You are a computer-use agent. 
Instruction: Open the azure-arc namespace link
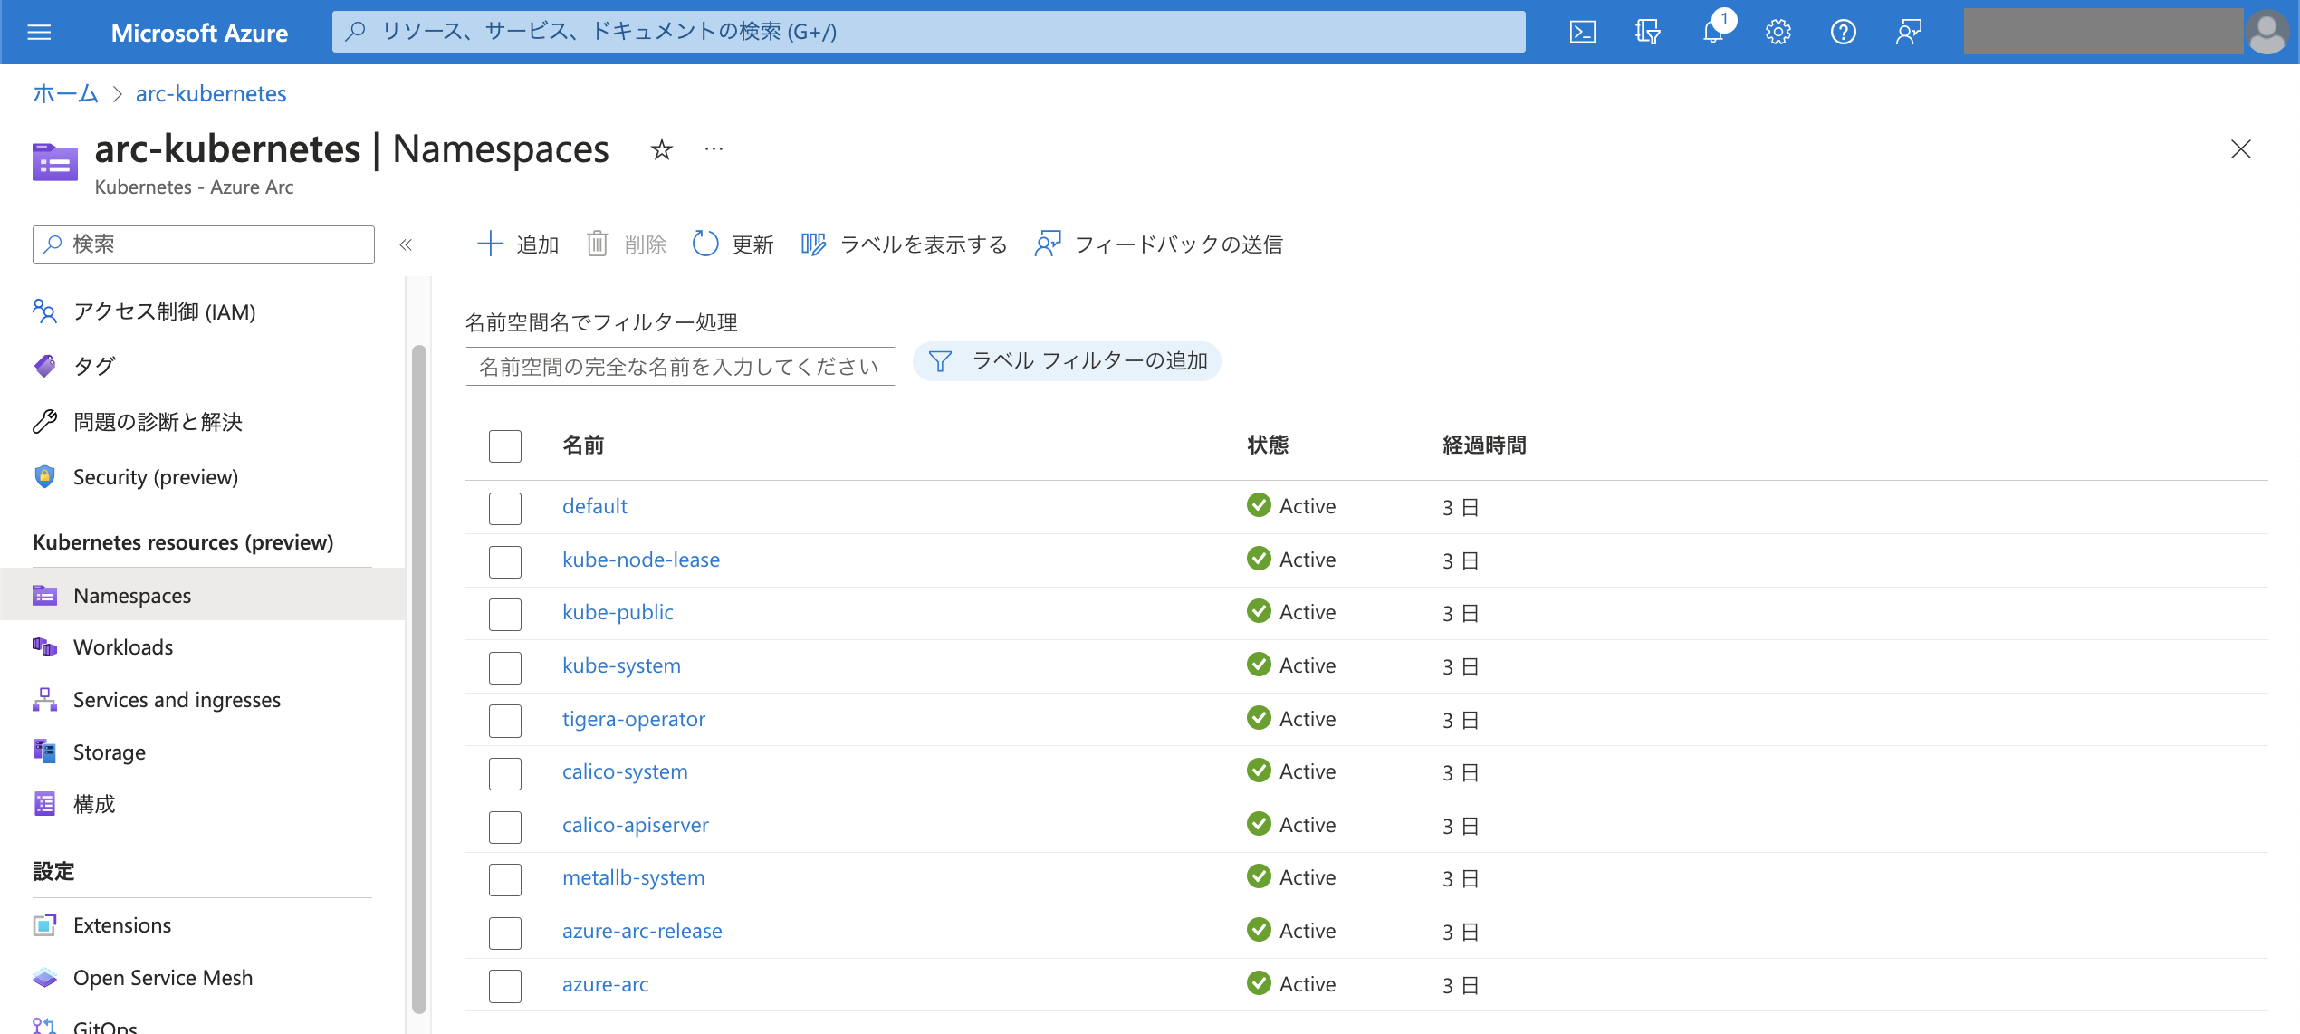(x=605, y=984)
